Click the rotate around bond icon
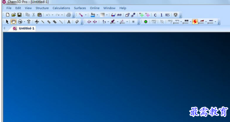 (x=113, y=22)
